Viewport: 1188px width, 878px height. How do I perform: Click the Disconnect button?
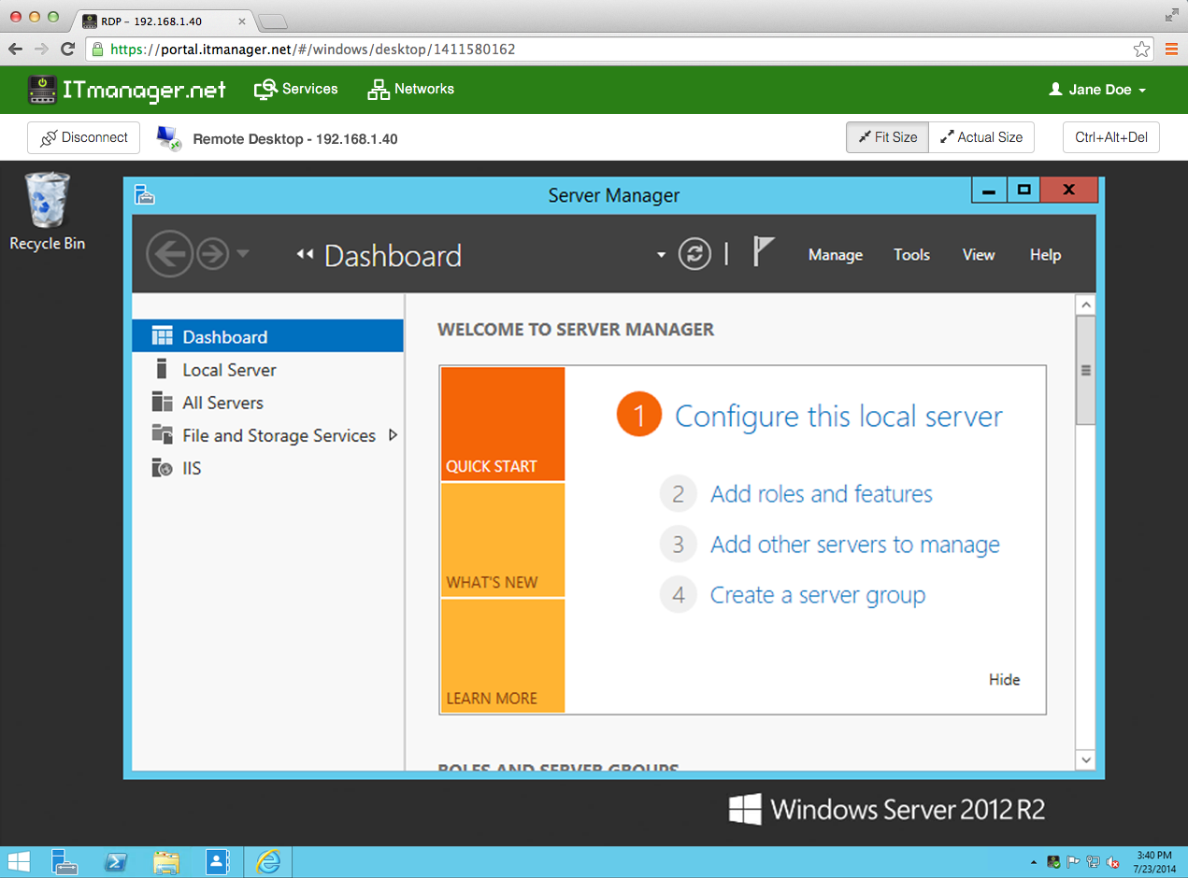(x=84, y=137)
